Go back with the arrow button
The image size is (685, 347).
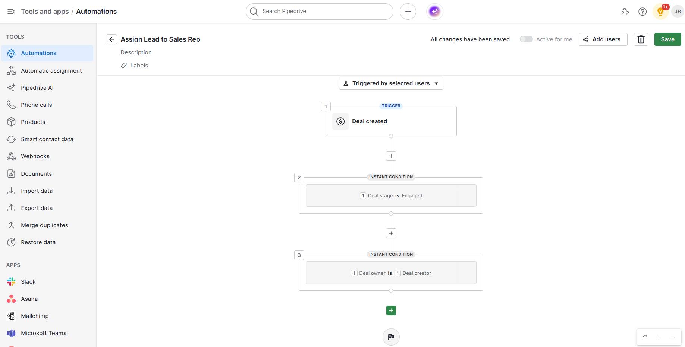(111, 39)
